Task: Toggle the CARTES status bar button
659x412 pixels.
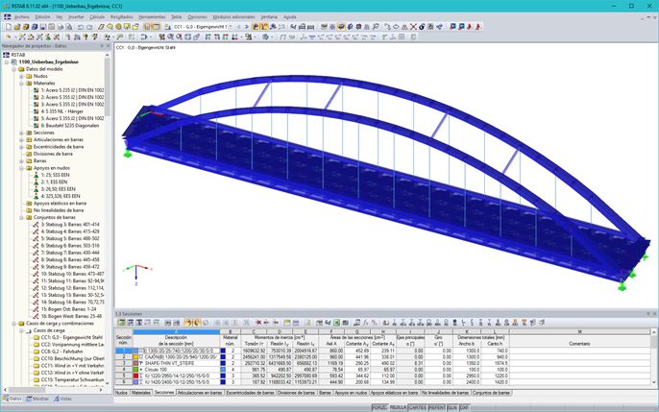Action: [417, 408]
